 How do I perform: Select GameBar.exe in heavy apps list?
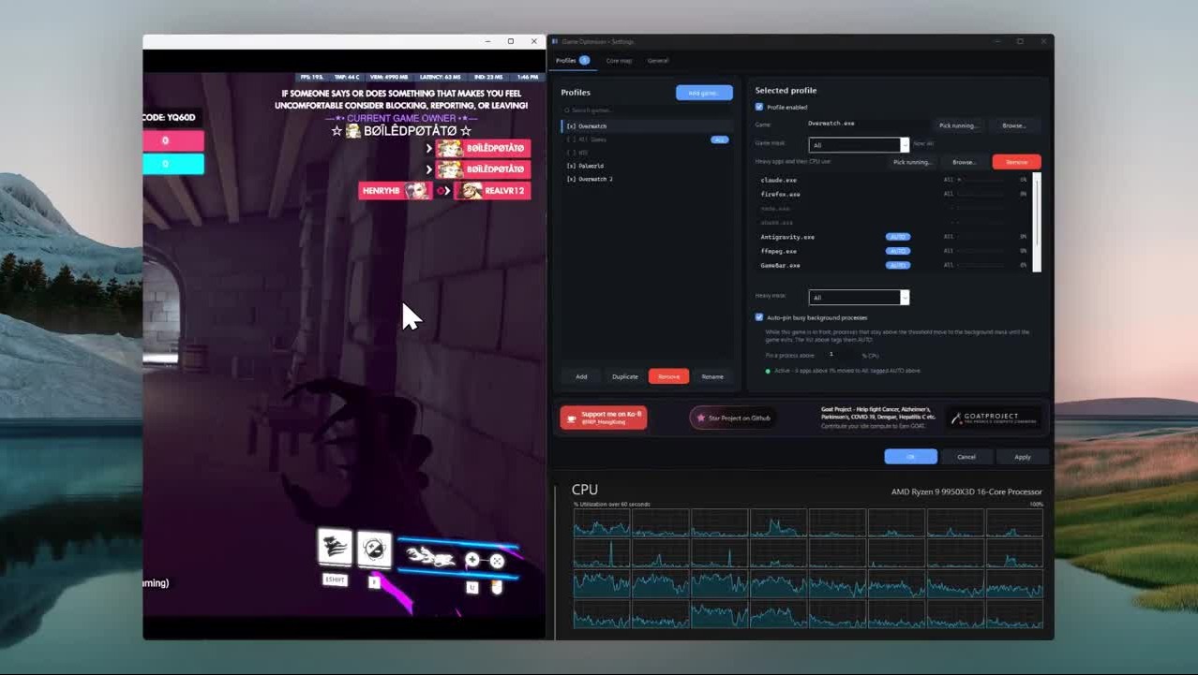pyautogui.click(x=781, y=265)
